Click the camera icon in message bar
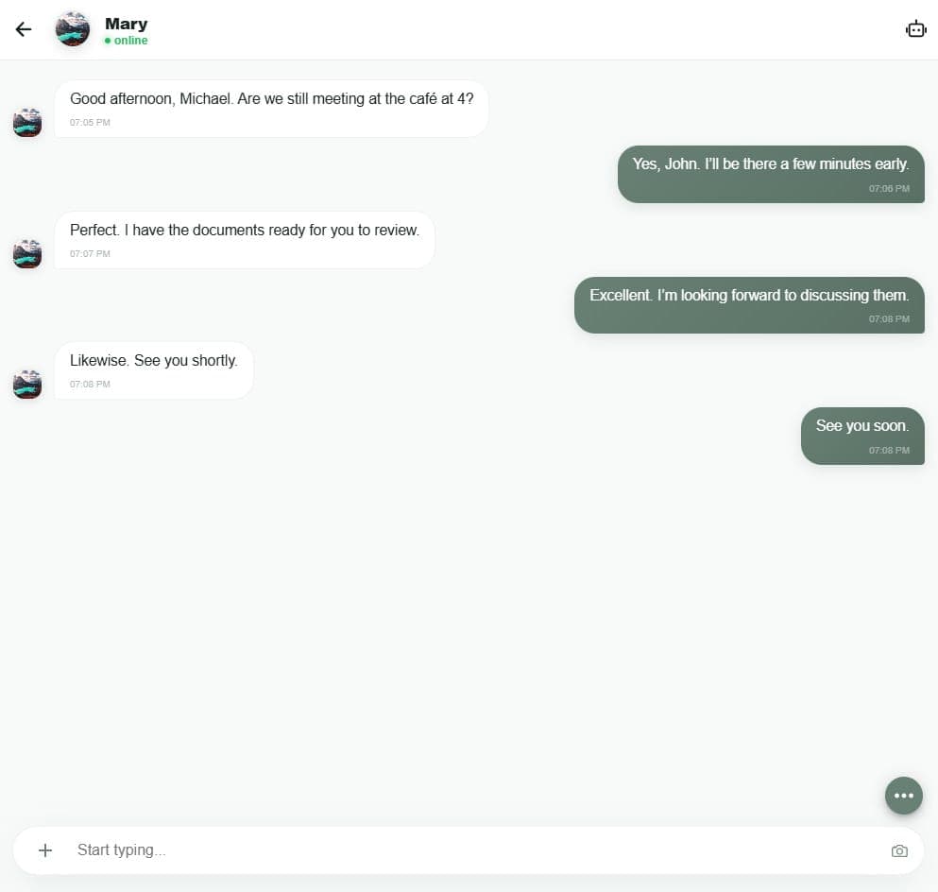 pyautogui.click(x=899, y=851)
